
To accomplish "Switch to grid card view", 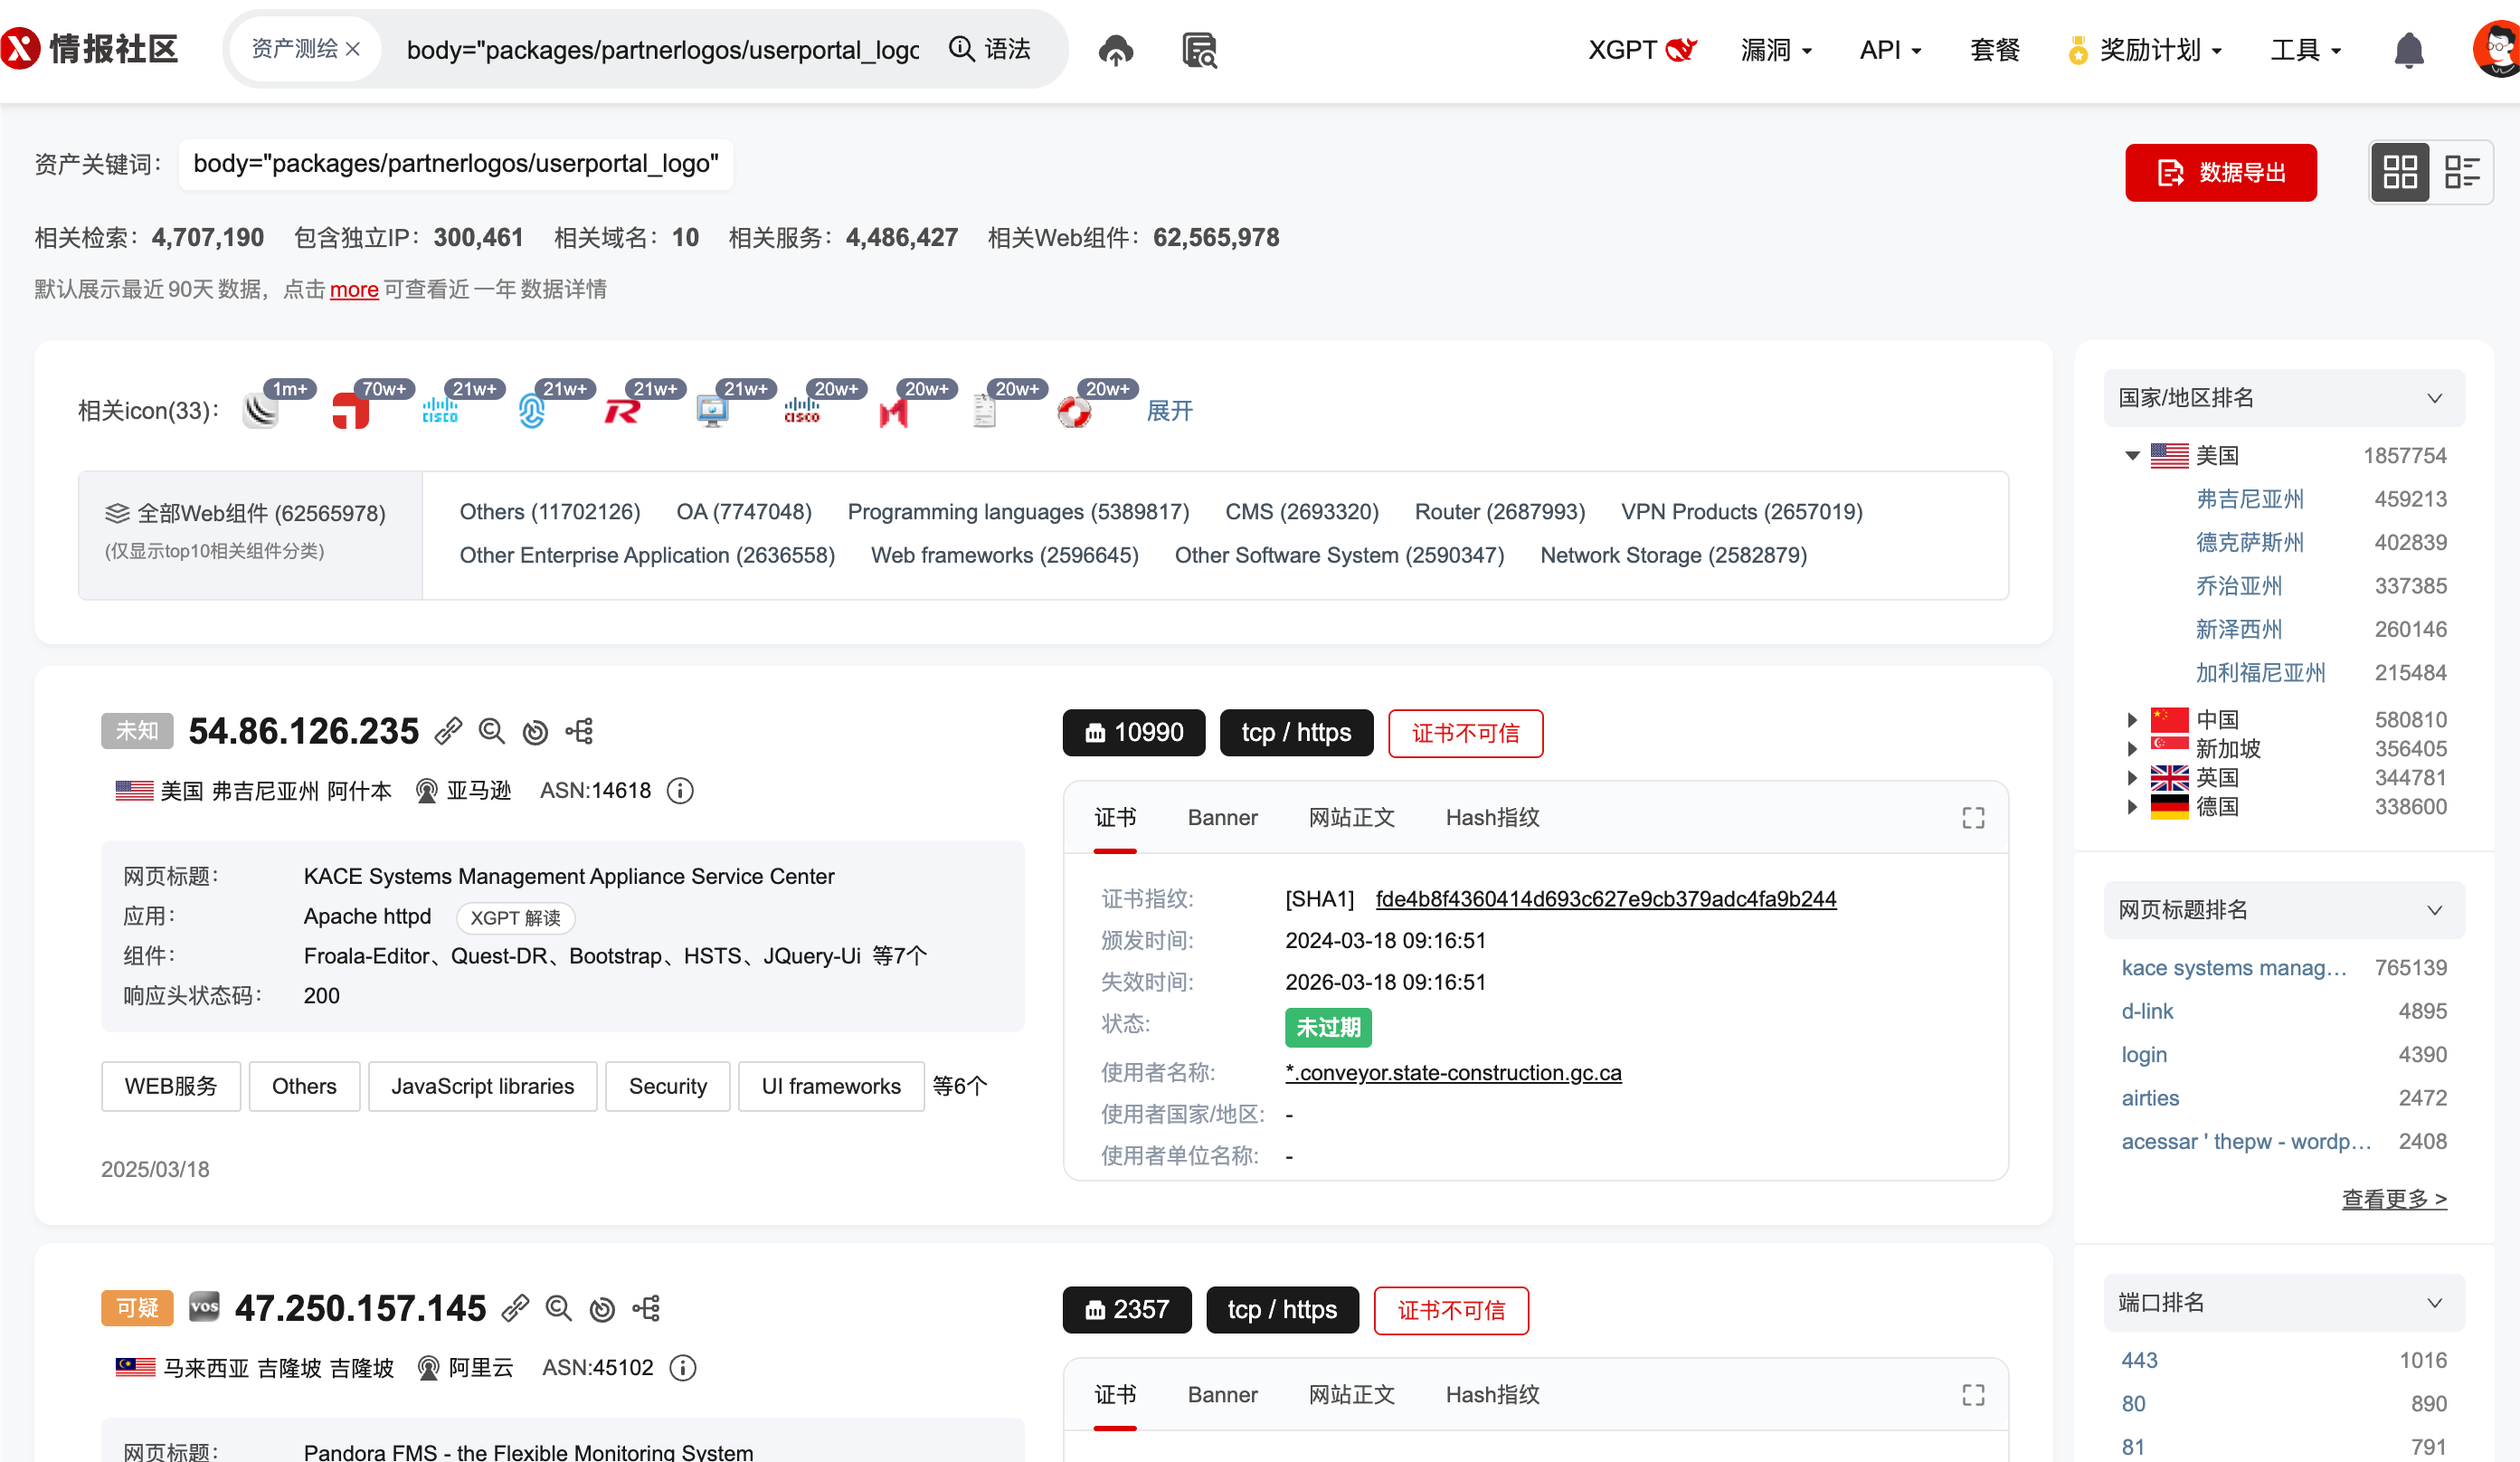I will (2399, 172).
